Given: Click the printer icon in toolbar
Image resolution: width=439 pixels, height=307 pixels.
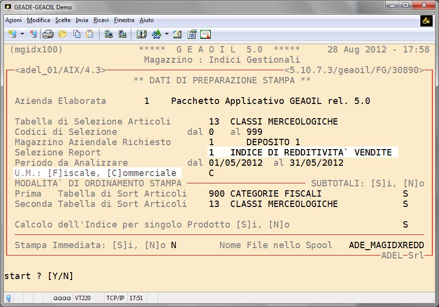Looking at the screenshot, I should point(48,34).
